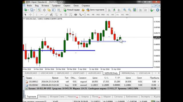Open the Вид menu
The width and height of the screenshot is (183, 102).
[x=37, y=6]
